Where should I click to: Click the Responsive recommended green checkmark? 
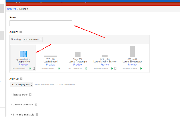pyautogui.click(x=30, y=68)
